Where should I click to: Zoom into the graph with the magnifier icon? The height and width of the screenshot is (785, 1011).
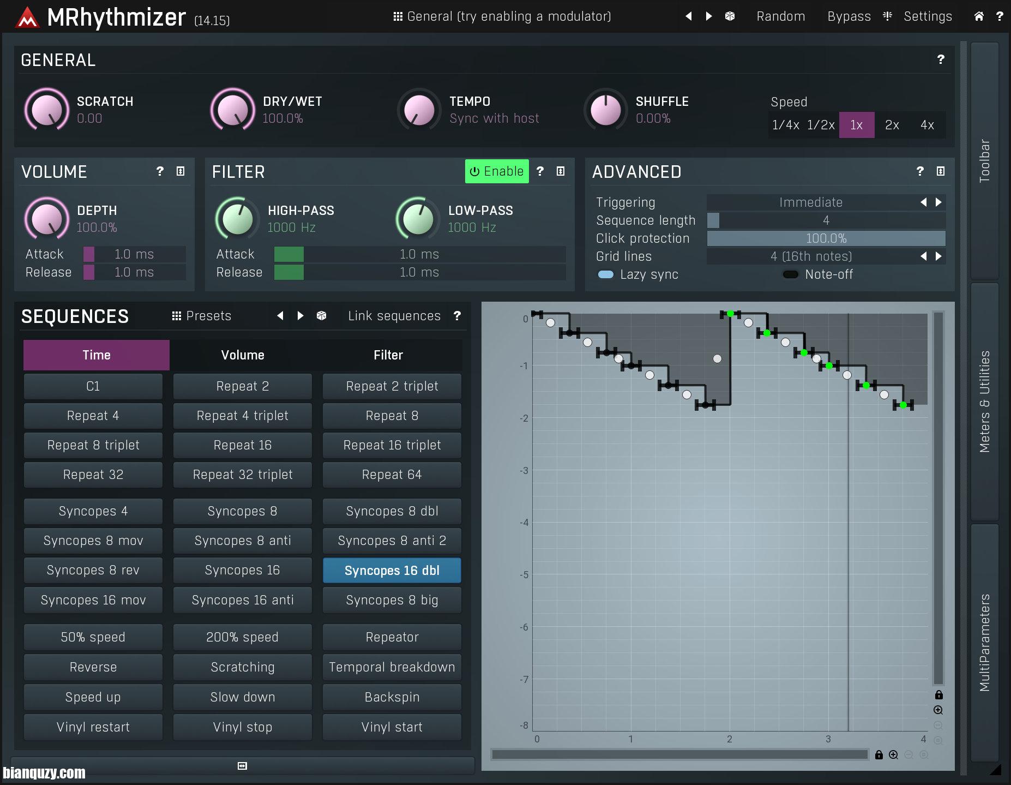pos(939,710)
